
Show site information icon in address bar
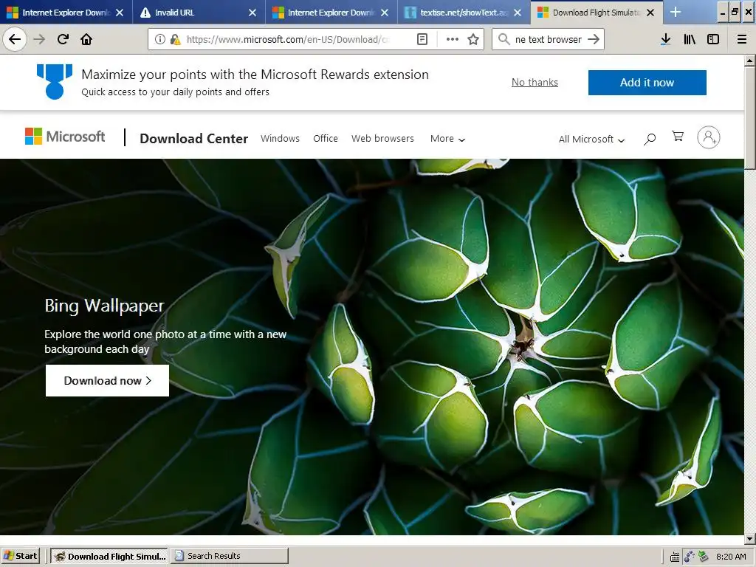click(160, 39)
